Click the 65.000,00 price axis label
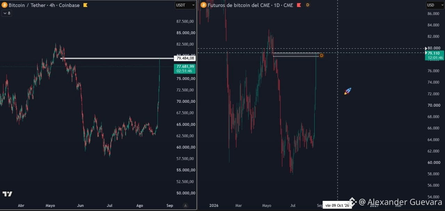The width and height of the screenshot is (445, 211). pyautogui.click(x=186, y=124)
